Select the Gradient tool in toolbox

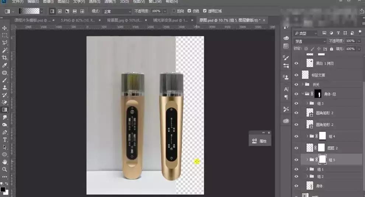(x=4, y=110)
